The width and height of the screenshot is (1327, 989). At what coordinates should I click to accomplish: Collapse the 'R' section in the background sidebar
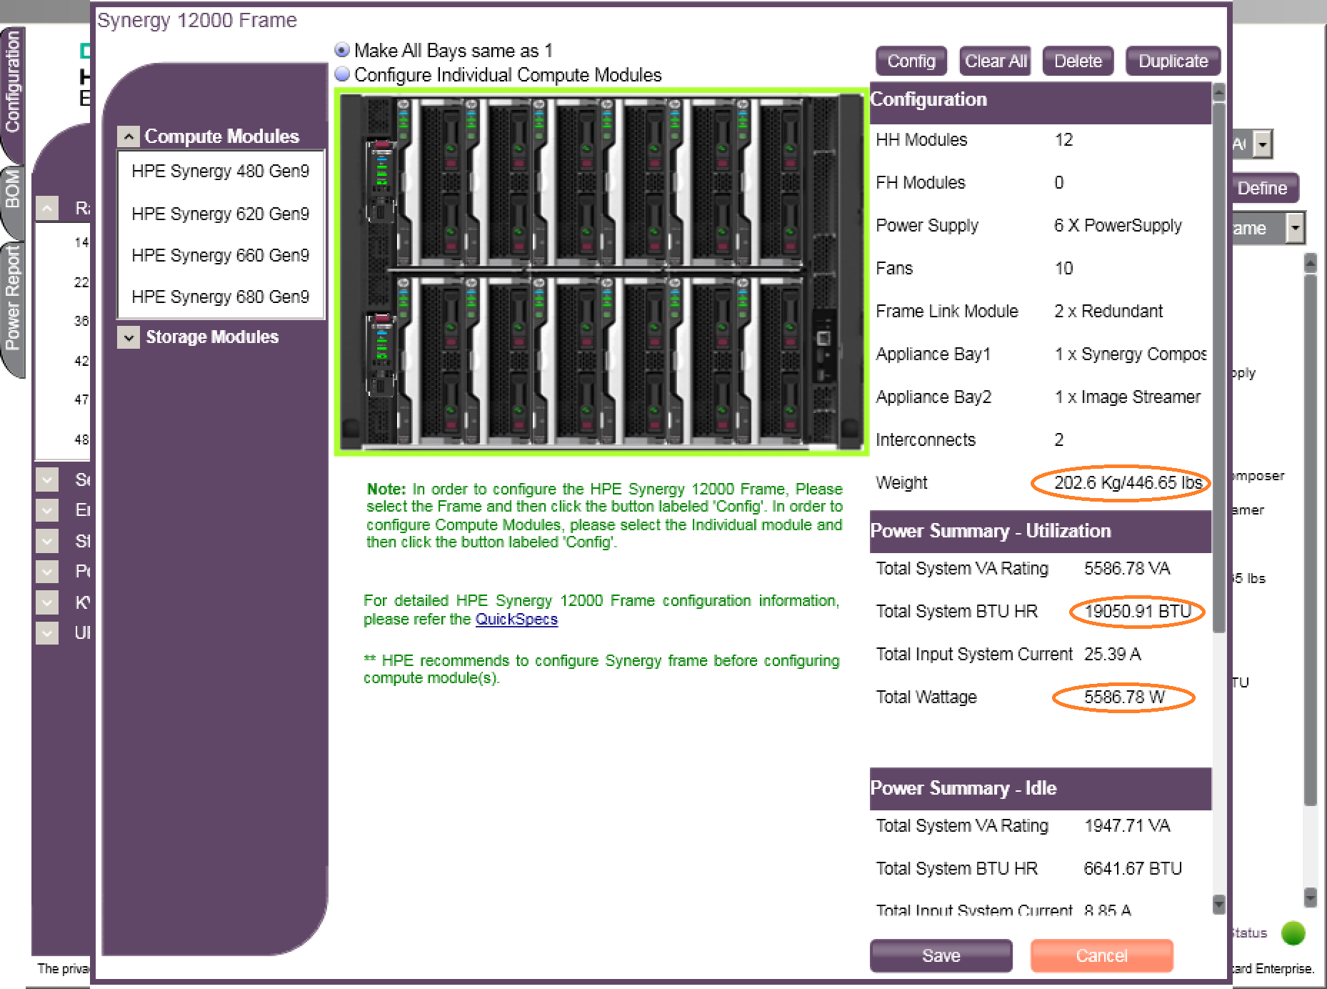[46, 208]
